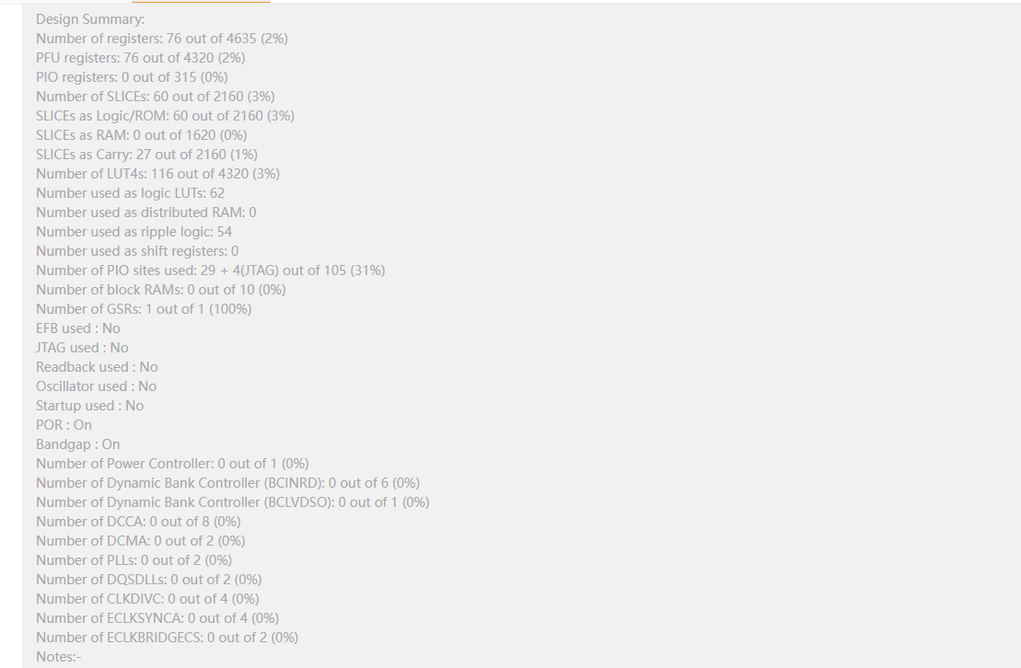Click the Number of LUT4s line
The height and width of the screenshot is (668, 1021).
157,174
